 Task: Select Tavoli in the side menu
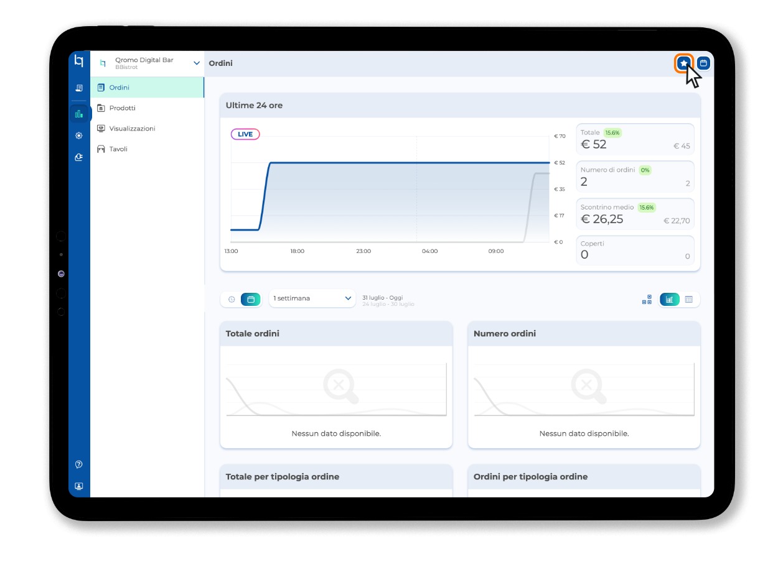click(147, 149)
